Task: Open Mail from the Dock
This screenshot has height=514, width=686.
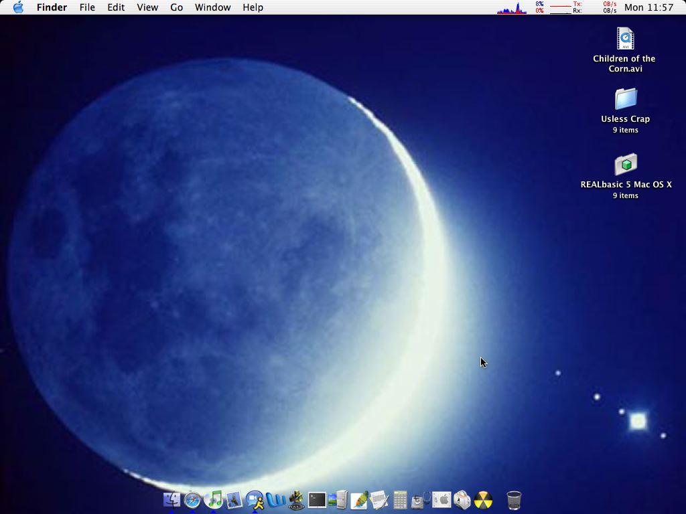Action: [234, 499]
